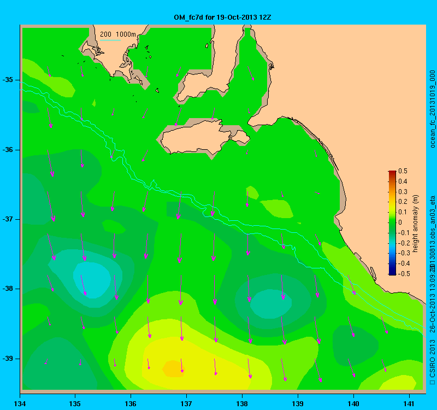Click the 140 longitude axis label
Image resolution: width=437 pixels, height=410 pixels.
pos(353,403)
